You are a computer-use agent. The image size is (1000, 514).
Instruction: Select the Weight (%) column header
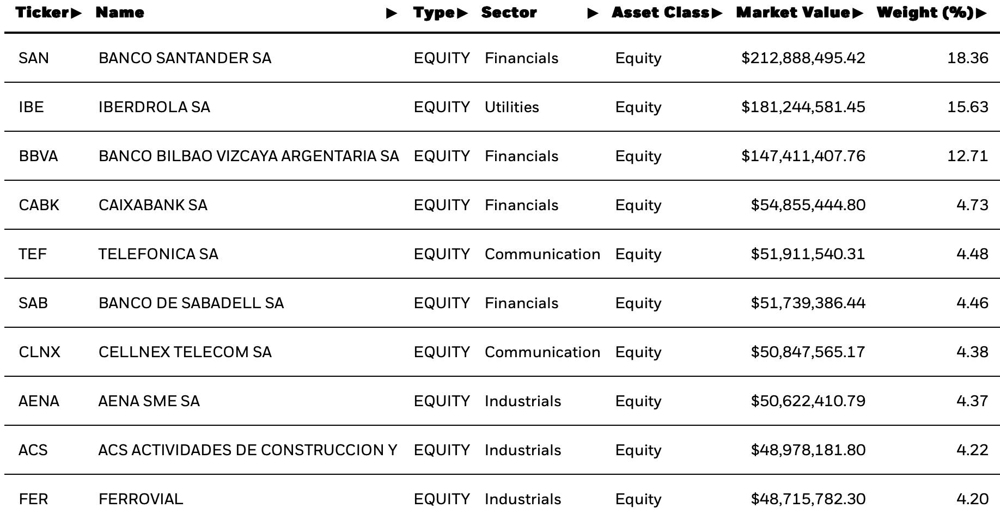tap(925, 13)
